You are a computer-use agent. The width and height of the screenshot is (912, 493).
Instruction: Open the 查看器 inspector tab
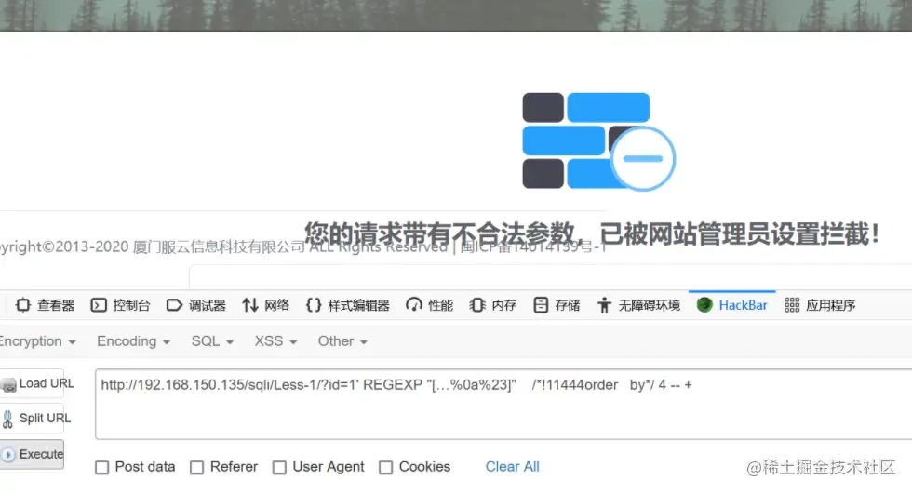tap(46, 305)
